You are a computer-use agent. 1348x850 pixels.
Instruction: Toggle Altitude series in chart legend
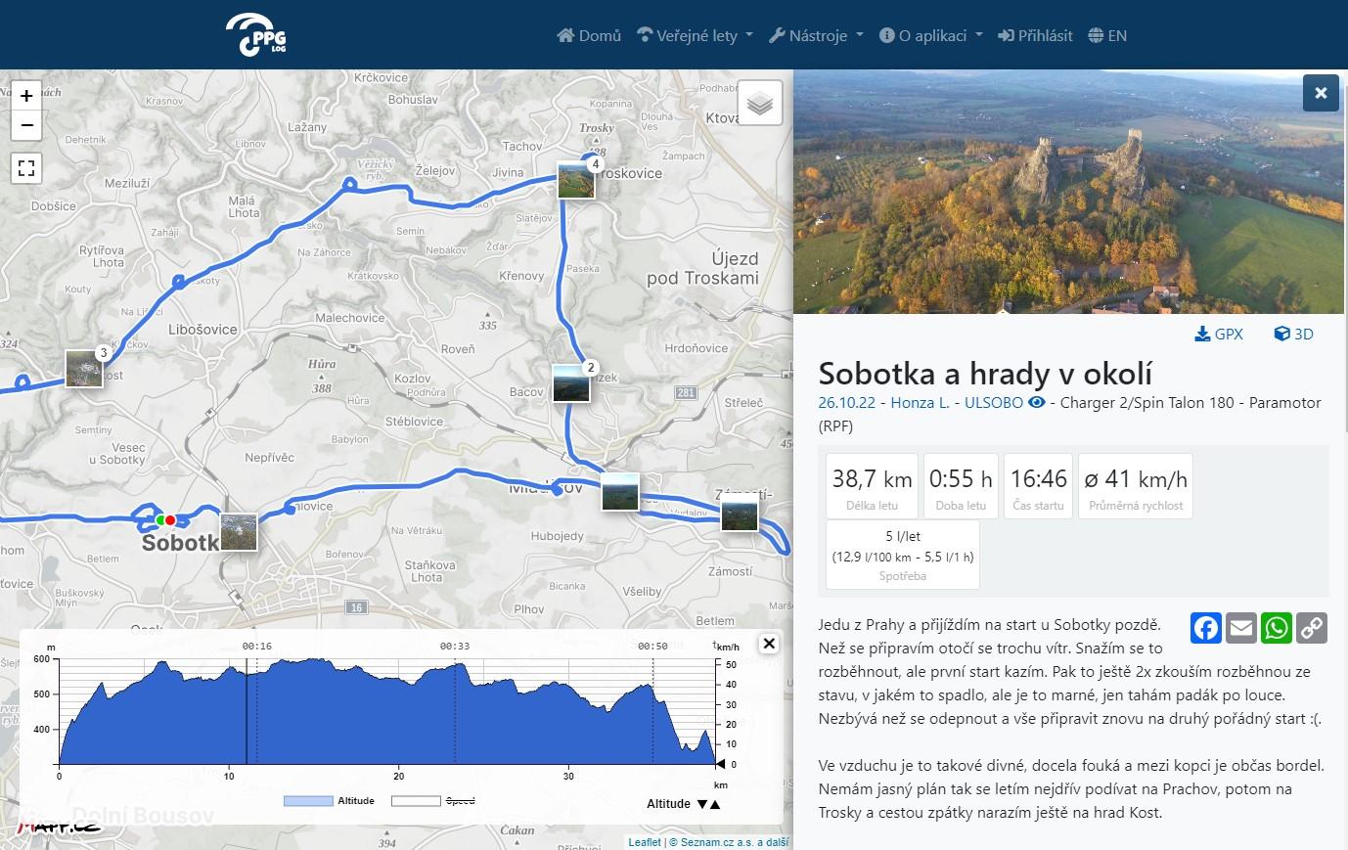329,800
